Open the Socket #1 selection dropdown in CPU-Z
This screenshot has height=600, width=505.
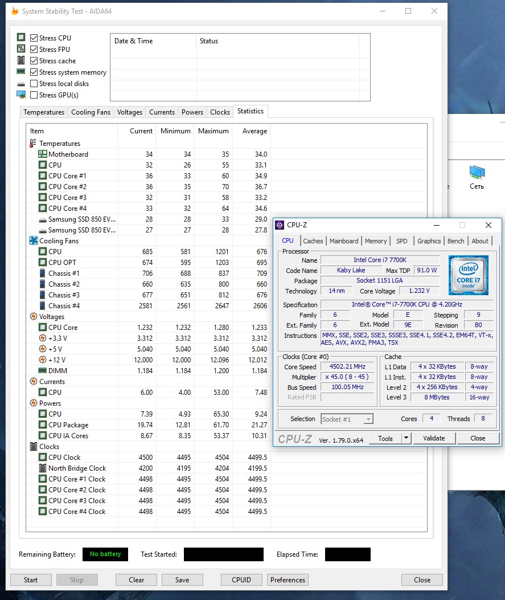point(347,419)
